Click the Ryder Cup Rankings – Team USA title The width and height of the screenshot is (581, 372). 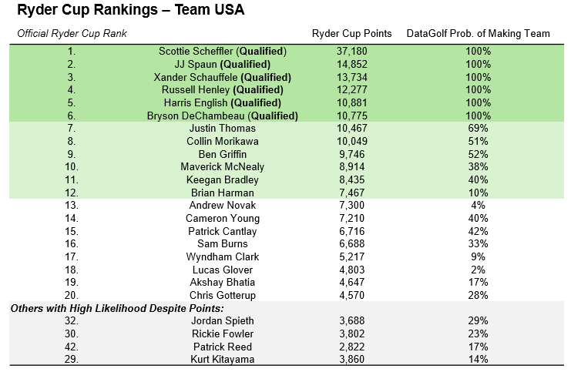coord(131,12)
